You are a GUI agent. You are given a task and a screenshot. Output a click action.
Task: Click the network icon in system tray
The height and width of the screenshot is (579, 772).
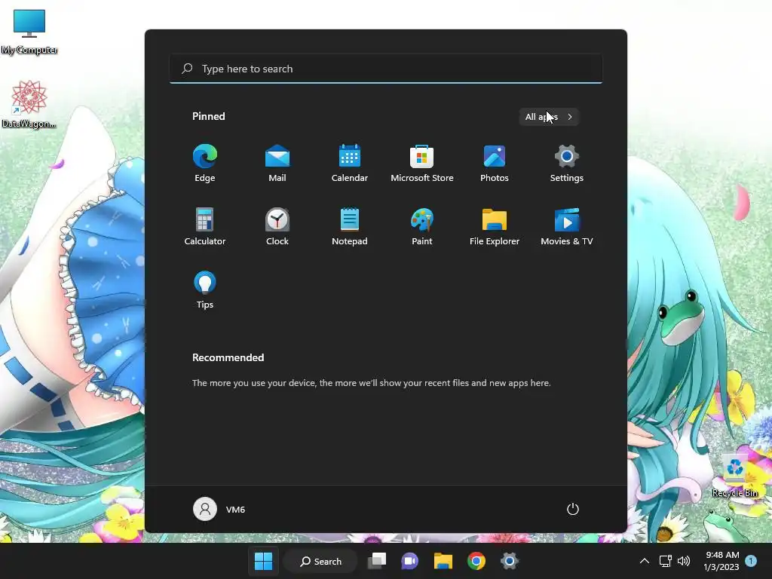click(666, 561)
